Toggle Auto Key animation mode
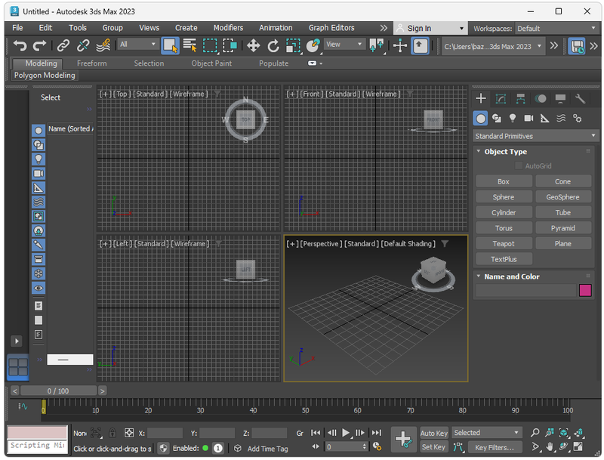Viewport: 604px width, 460px height. [x=434, y=433]
